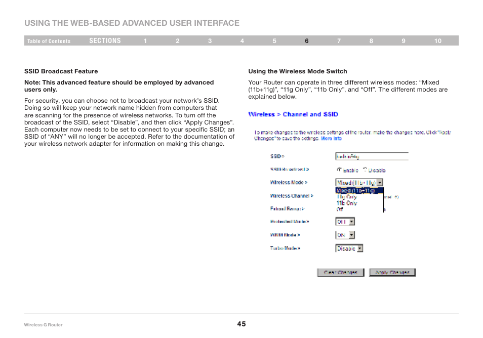Click the Clear Changes button
The height and width of the screenshot is (338, 483).
341,272
